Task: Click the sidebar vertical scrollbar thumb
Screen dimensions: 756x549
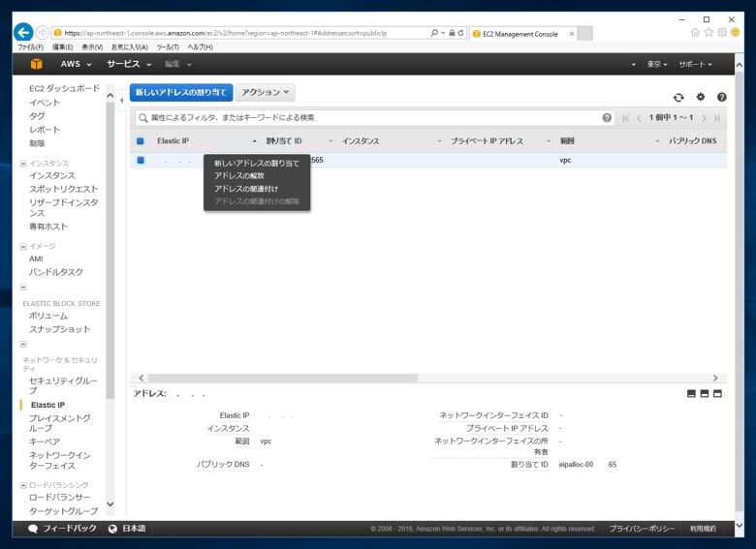Action: pyautogui.click(x=110, y=251)
